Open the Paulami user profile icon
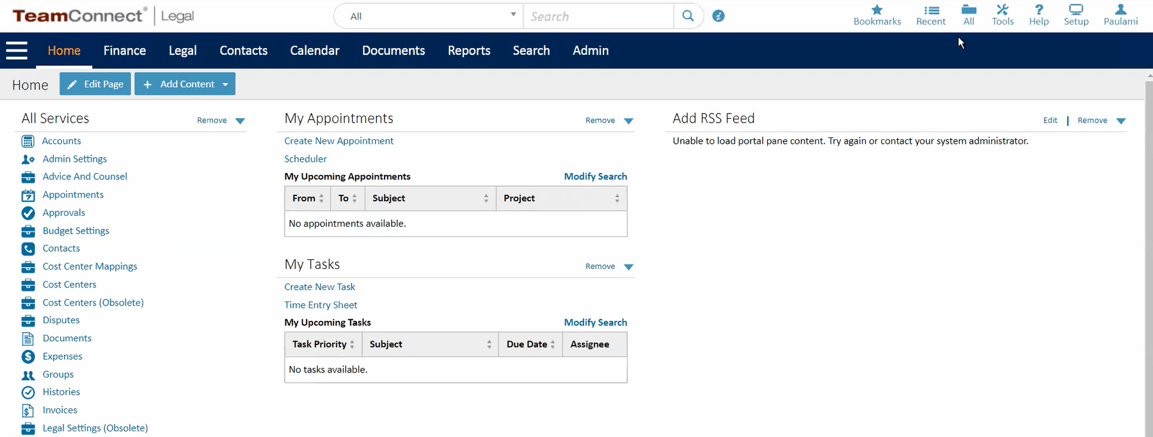The image size is (1153, 437). click(x=1120, y=10)
